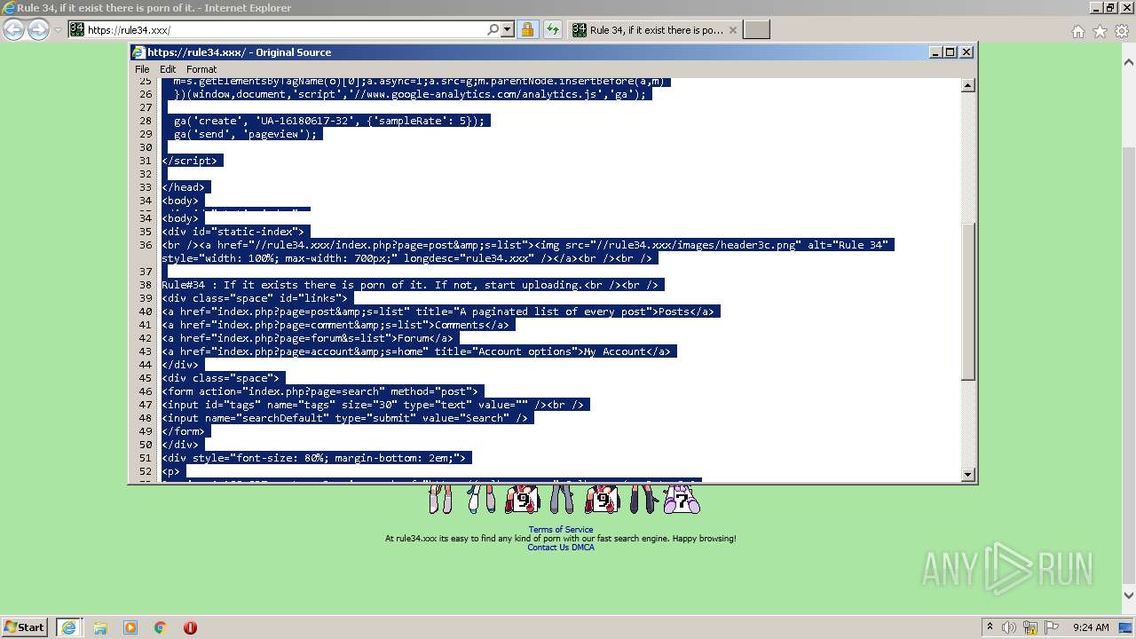Maximize the Original Source window
The image size is (1136, 639).
coord(951,52)
